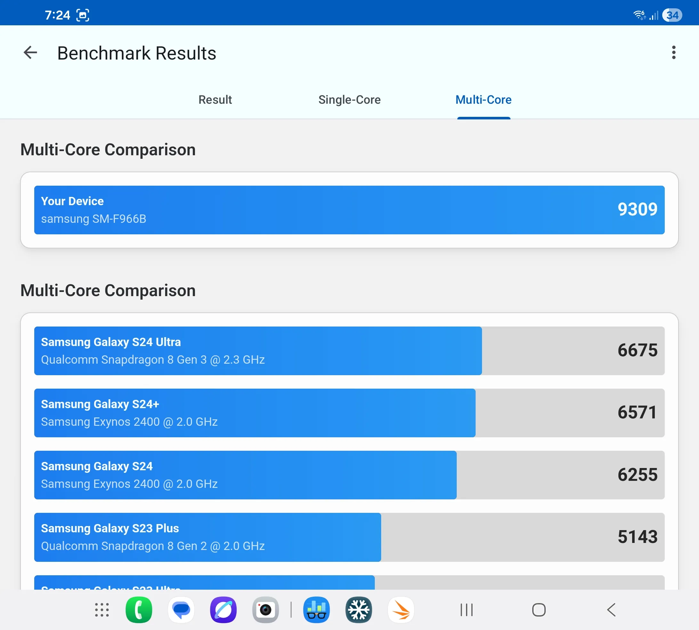Tap the home navigation button
The width and height of the screenshot is (699, 630).
539,610
